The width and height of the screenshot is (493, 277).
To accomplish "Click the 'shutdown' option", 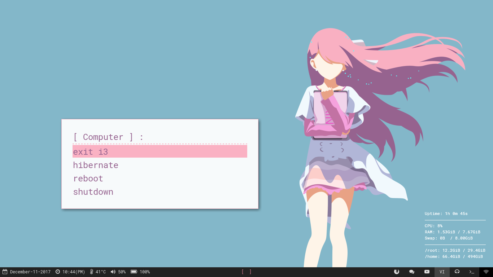I will coord(93,192).
